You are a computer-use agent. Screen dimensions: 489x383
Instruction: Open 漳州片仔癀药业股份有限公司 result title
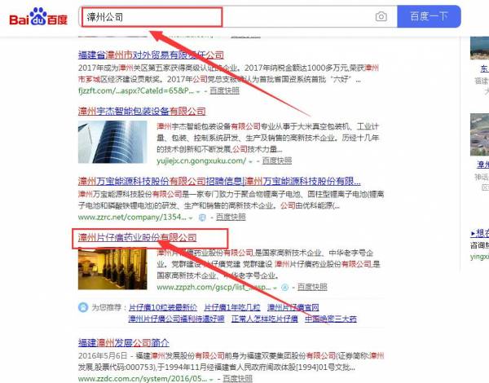pos(137,238)
